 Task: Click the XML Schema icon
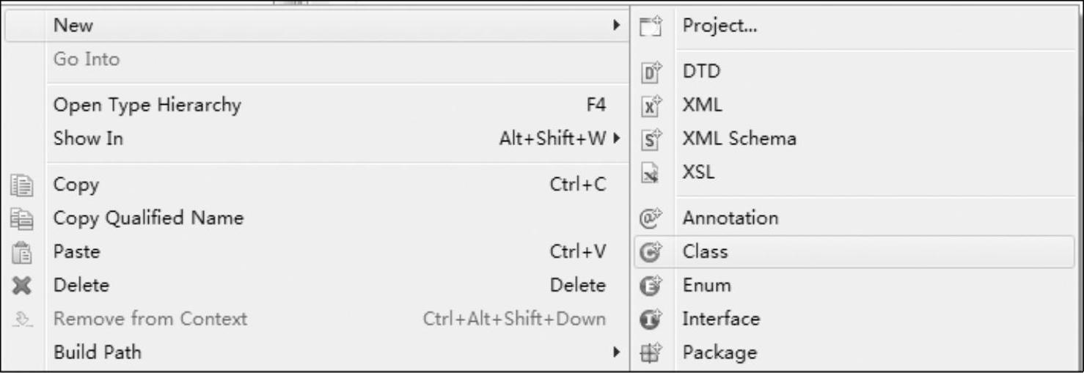click(651, 139)
